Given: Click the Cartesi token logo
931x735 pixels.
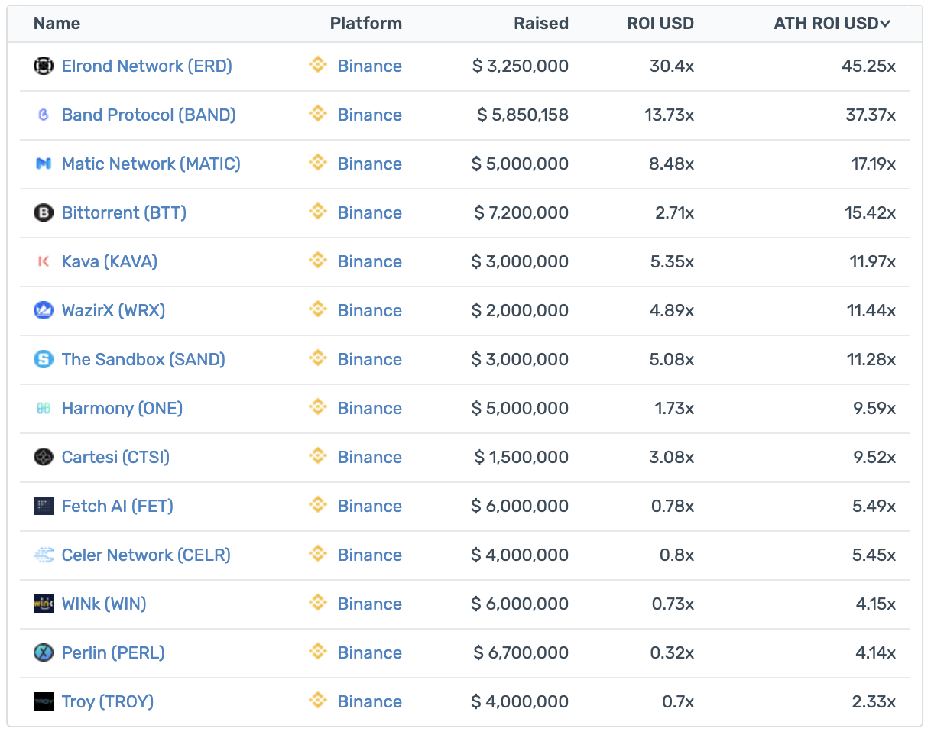Looking at the screenshot, I should click(44, 457).
